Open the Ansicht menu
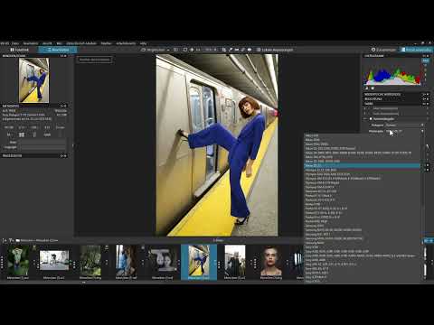This screenshot has height=325, width=434. click(47, 43)
